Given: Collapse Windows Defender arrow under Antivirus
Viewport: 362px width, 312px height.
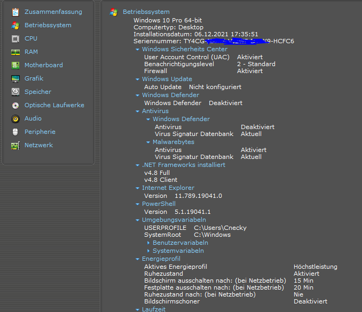Looking at the screenshot, I should 148,119.
